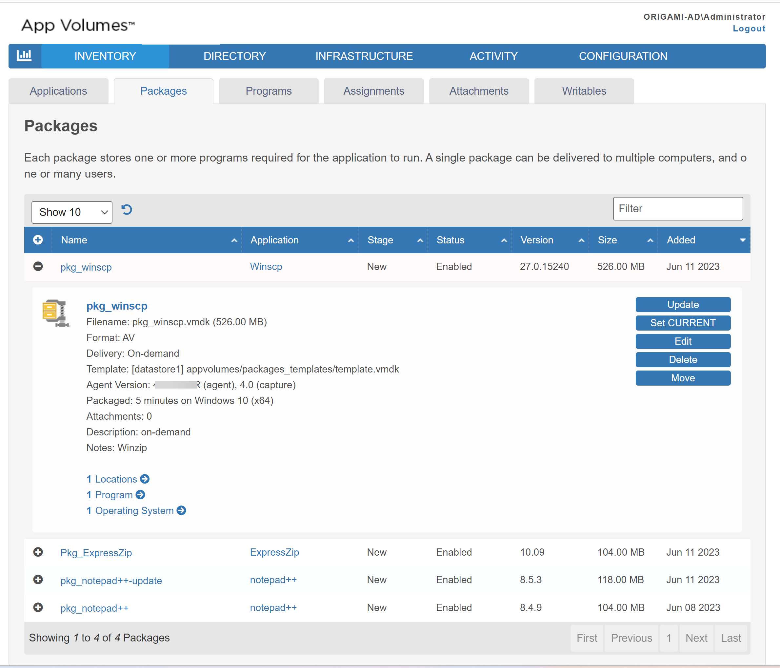Select version value 10.09
The width and height of the screenshot is (780, 668).
[532, 552]
